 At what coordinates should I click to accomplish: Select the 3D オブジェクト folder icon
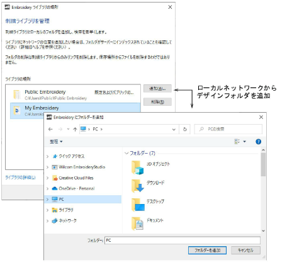[x=138, y=168]
